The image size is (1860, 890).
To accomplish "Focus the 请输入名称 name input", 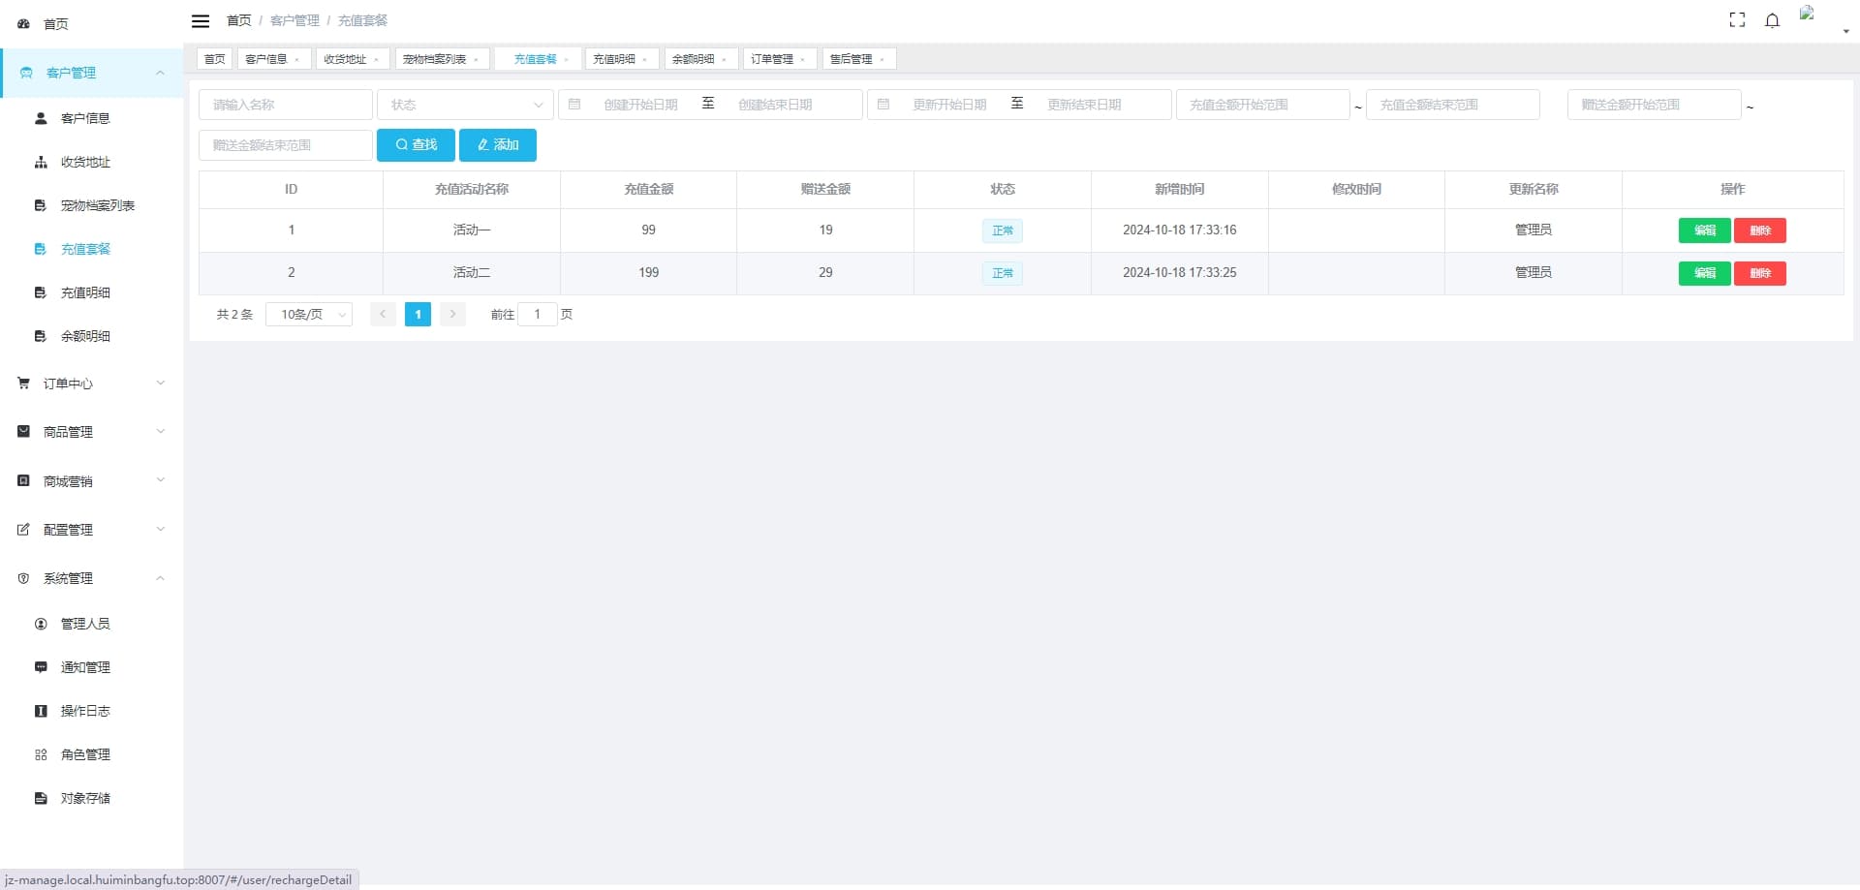I will pos(286,105).
